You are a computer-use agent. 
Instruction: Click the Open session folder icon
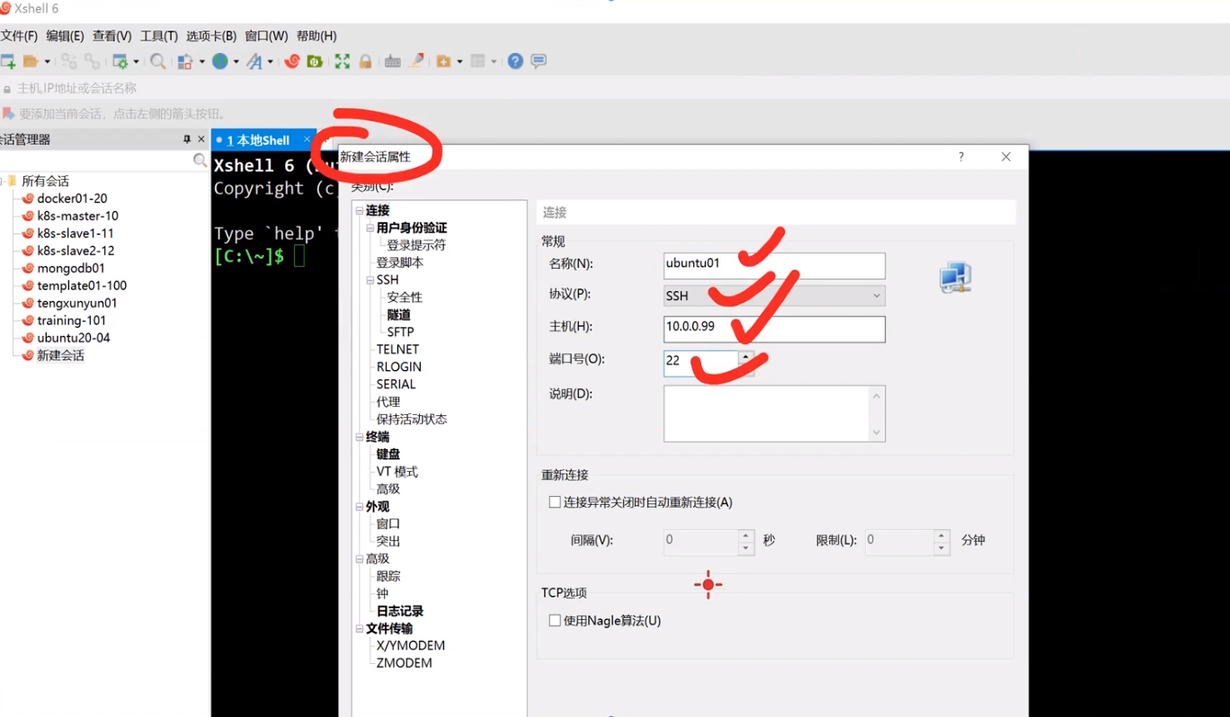31,61
